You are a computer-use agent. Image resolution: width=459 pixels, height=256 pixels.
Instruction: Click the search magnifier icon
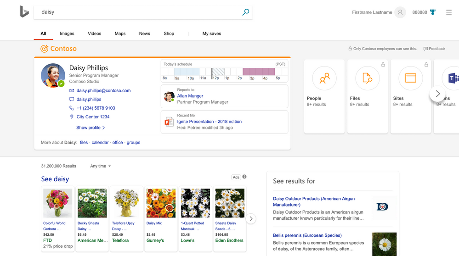pyautogui.click(x=246, y=12)
